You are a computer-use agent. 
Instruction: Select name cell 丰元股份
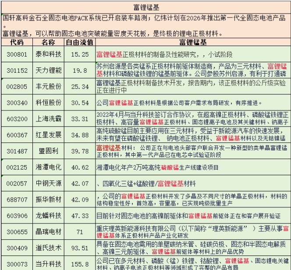pyautogui.click(x=48, y=86)
